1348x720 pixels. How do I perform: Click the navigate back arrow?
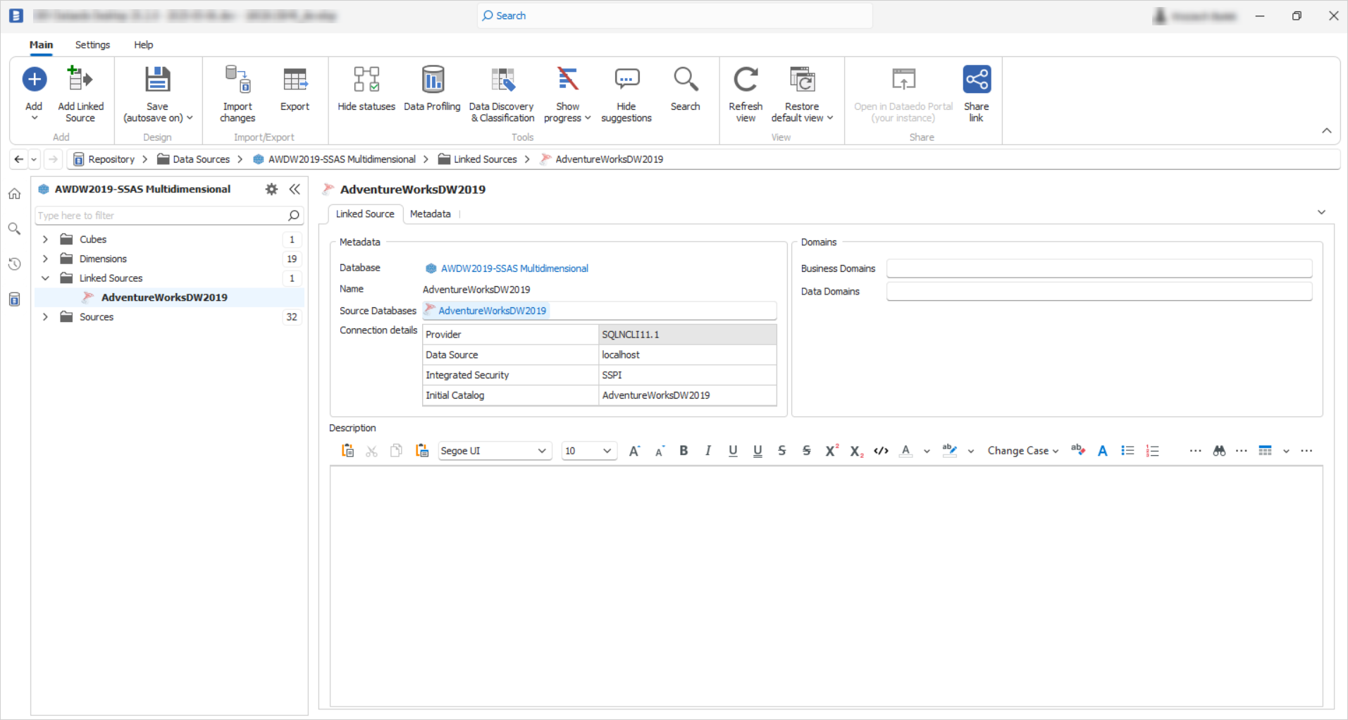(19, 159)
